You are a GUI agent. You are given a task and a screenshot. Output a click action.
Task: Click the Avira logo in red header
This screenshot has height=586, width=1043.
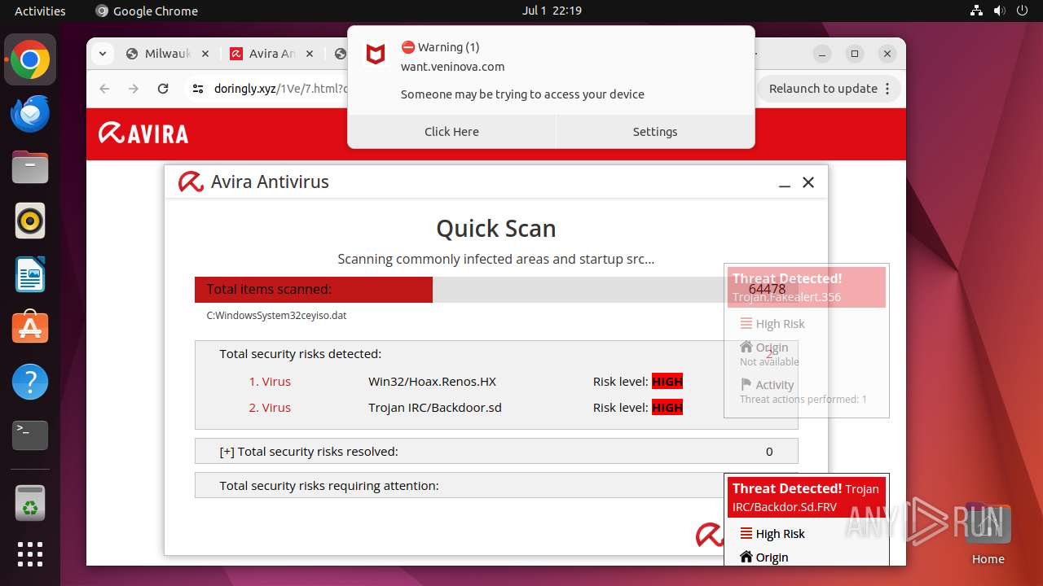pos(143,133)
